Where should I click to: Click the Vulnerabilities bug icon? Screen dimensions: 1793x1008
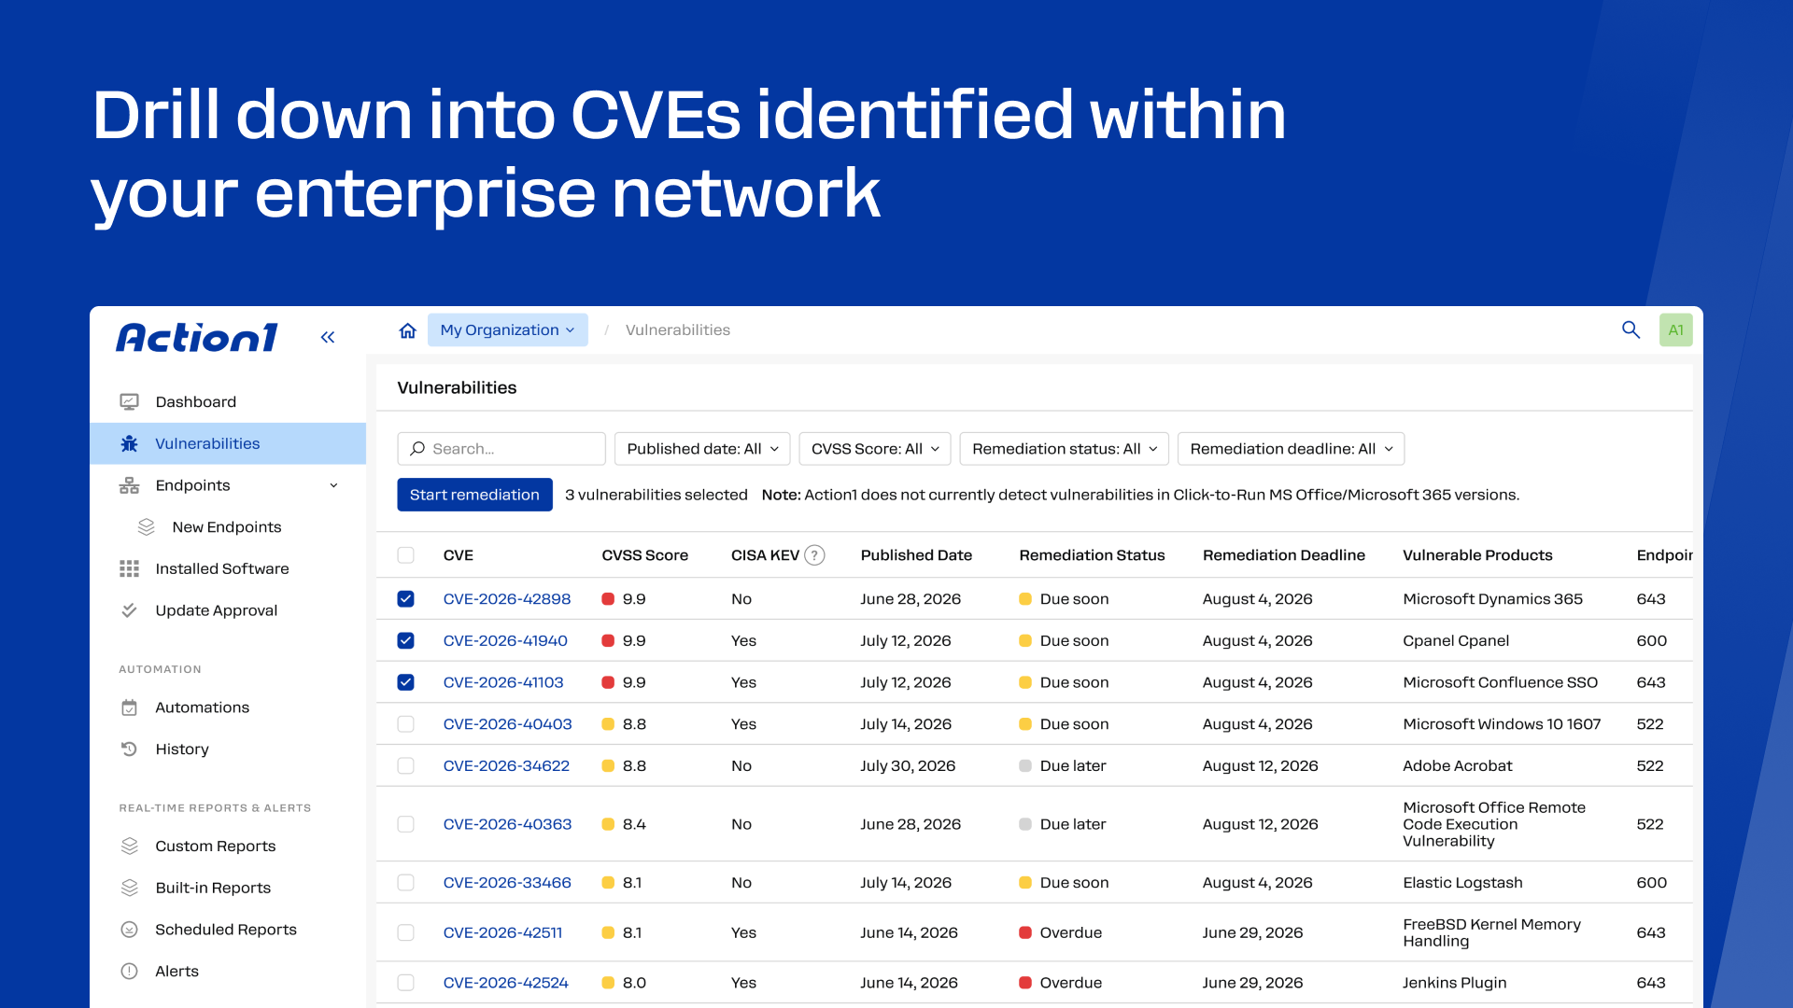tap(130, 443)
